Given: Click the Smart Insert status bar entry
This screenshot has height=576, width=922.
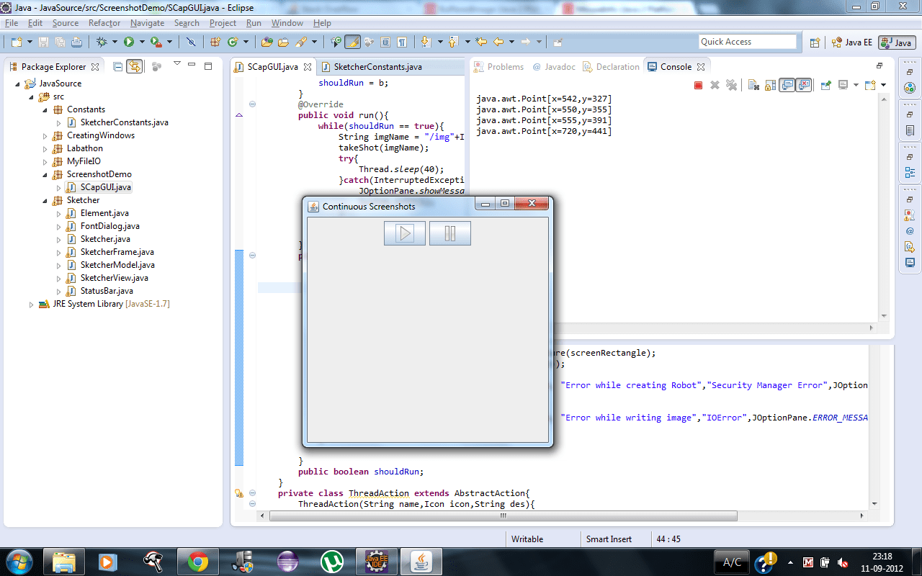Looking at the screenshot, I should (x=609, y=539).
